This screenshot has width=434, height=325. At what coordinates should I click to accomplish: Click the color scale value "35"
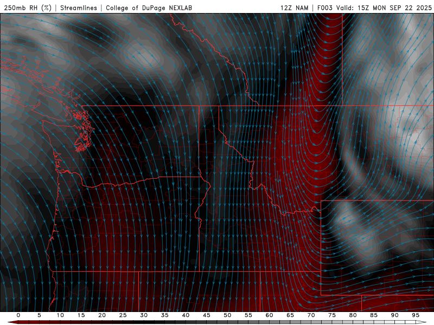click(165, 315)
